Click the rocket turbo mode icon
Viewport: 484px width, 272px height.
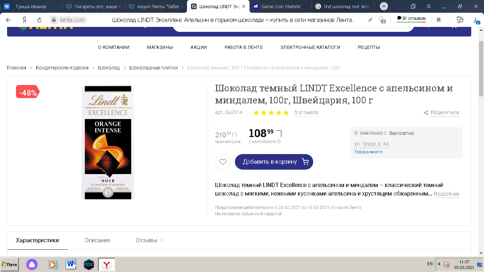(370, 20)
